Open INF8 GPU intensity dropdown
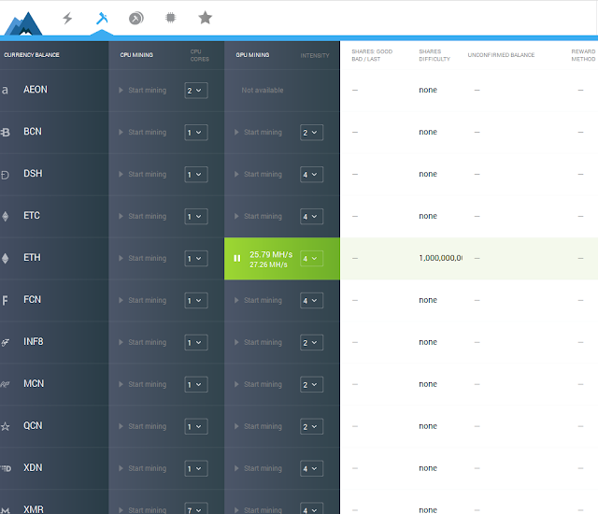This screenshot has width=598, height=514. 311,342
